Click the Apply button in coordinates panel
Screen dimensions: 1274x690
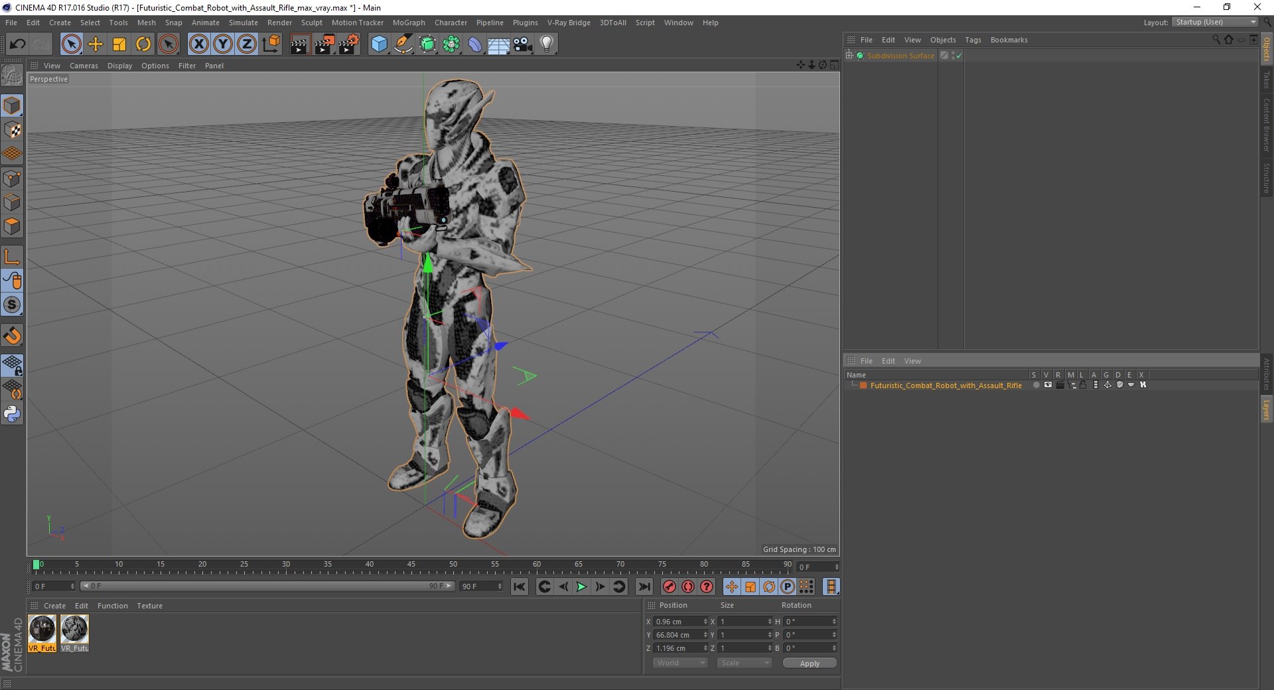coord(810,663)
